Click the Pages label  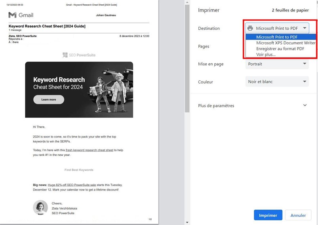[x=204, y=46]
